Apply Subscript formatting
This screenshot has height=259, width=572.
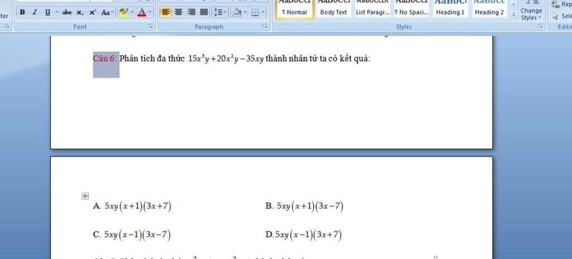coord(79,12)
